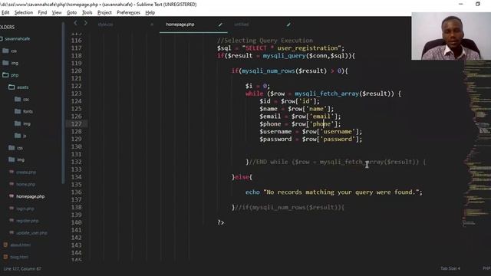Screen dimensions: 491x276
Task: Open the Selection menu
Action: 24,12
